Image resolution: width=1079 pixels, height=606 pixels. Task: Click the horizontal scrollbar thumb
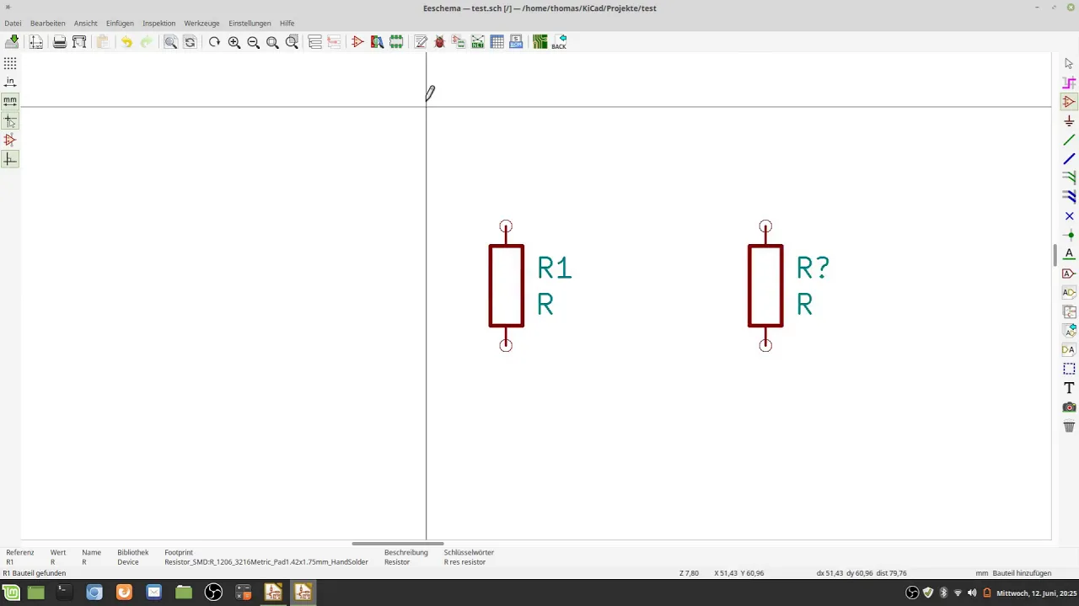398,544
